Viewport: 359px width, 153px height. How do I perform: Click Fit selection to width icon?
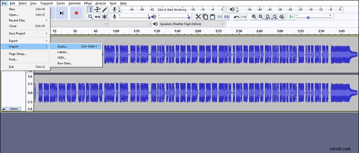coord(268,17)
